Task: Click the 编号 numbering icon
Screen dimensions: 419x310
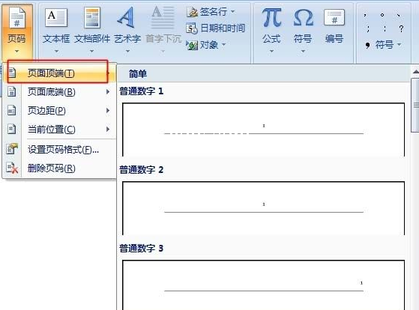Action: pyautogui.click(x=334, y=18)
